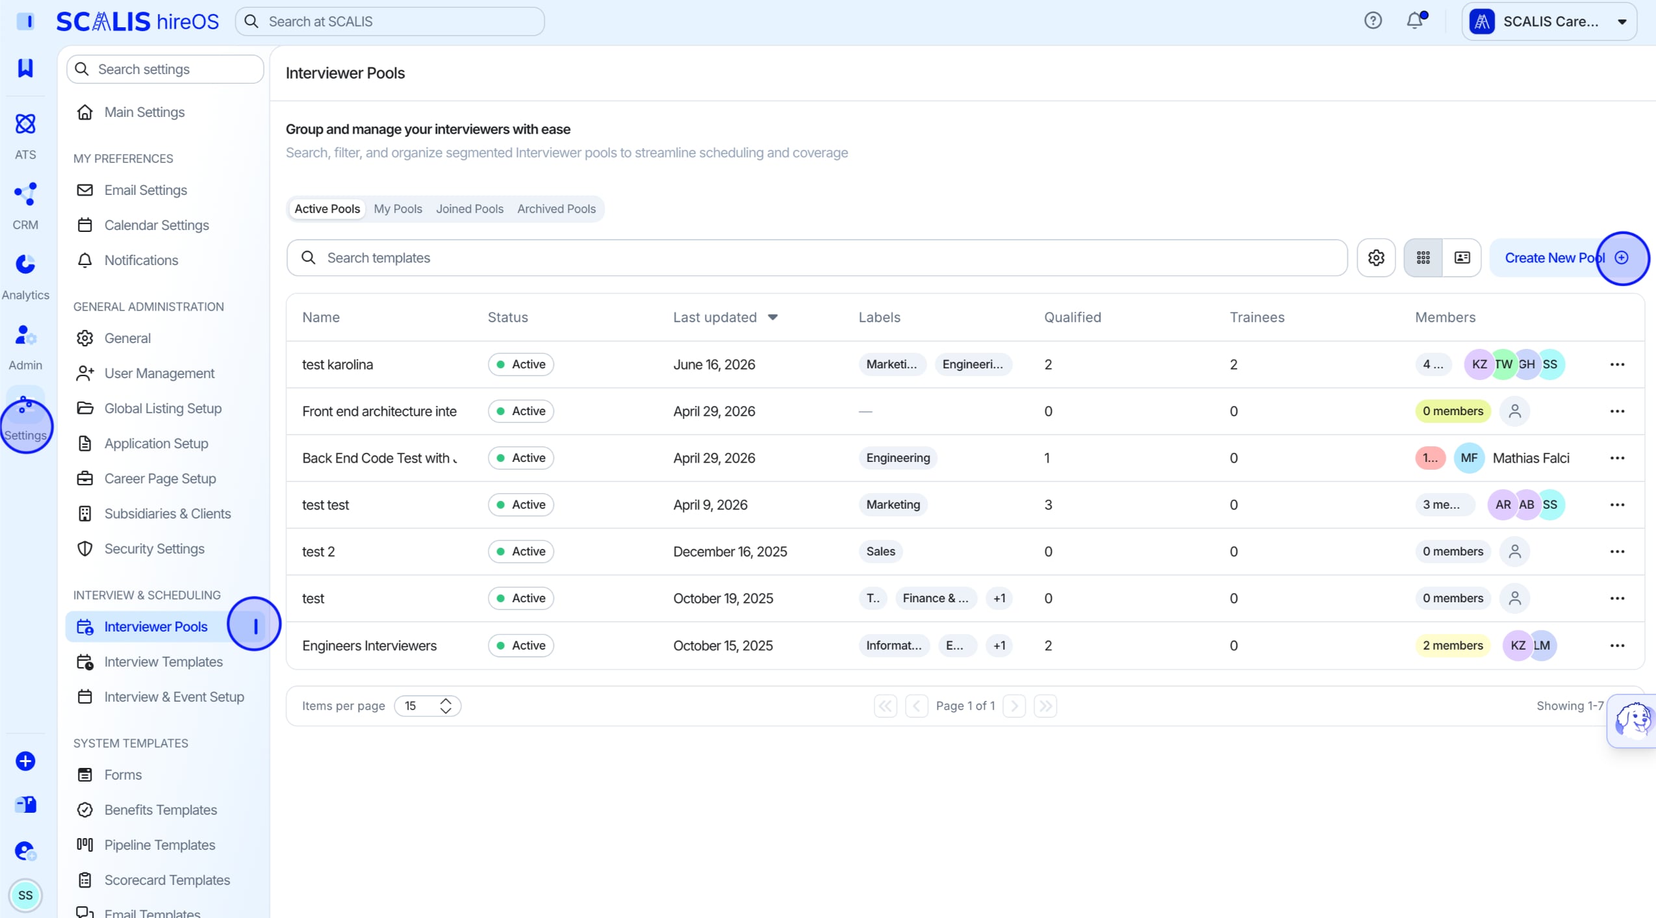Click the Search settings field
1656x918 pixels.
point(165,70)
